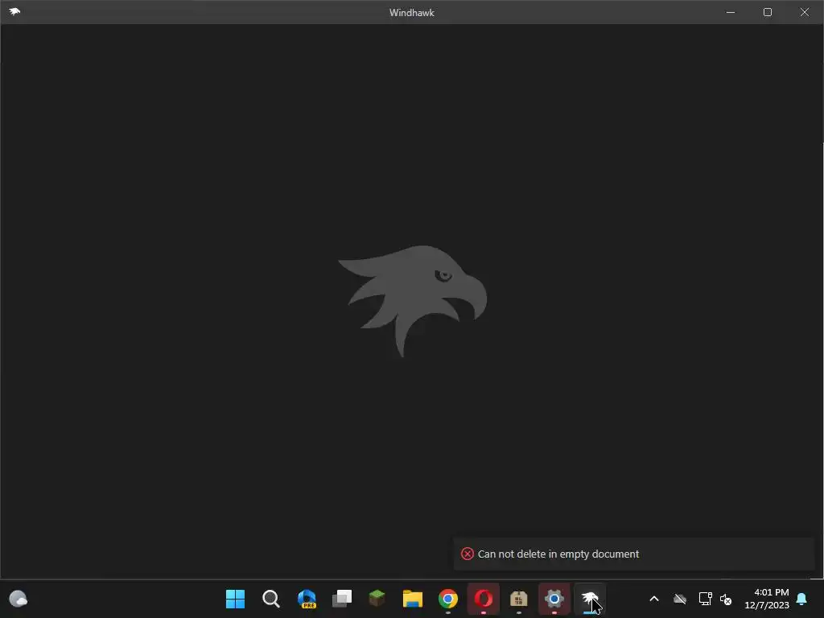Viewport: 824px width, 618px height.
Task: Click the Windhawk title bar icon
Action: 14,11
